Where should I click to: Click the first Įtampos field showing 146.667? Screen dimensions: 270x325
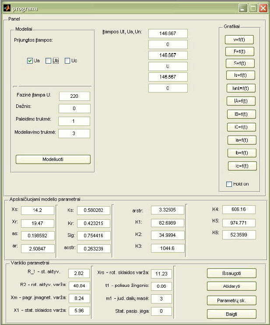[x=168, y=33]
